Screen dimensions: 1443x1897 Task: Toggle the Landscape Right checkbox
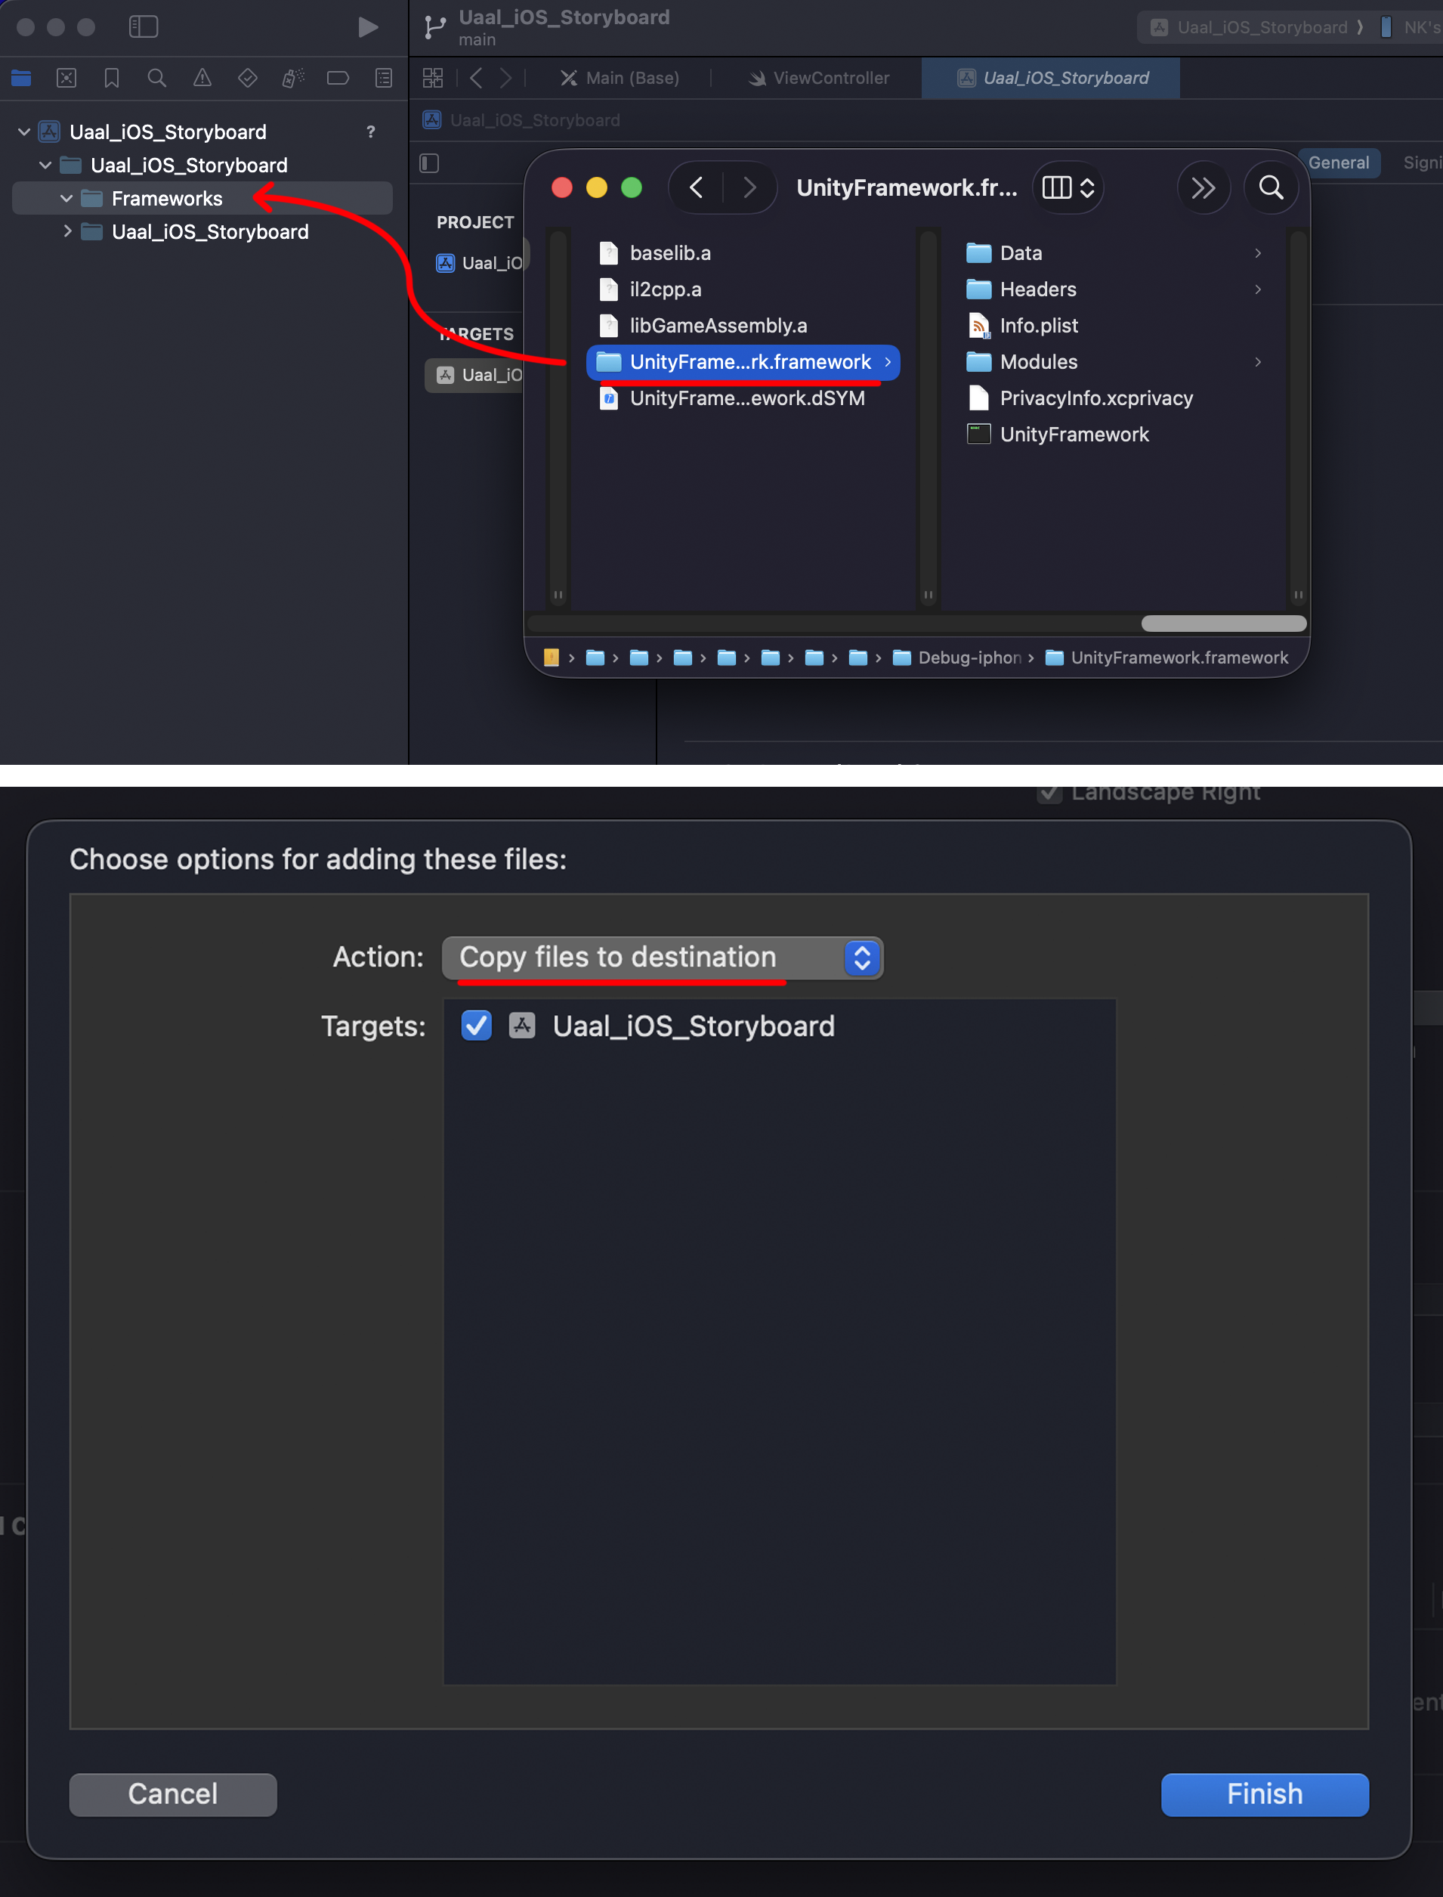click(1049, 793)
